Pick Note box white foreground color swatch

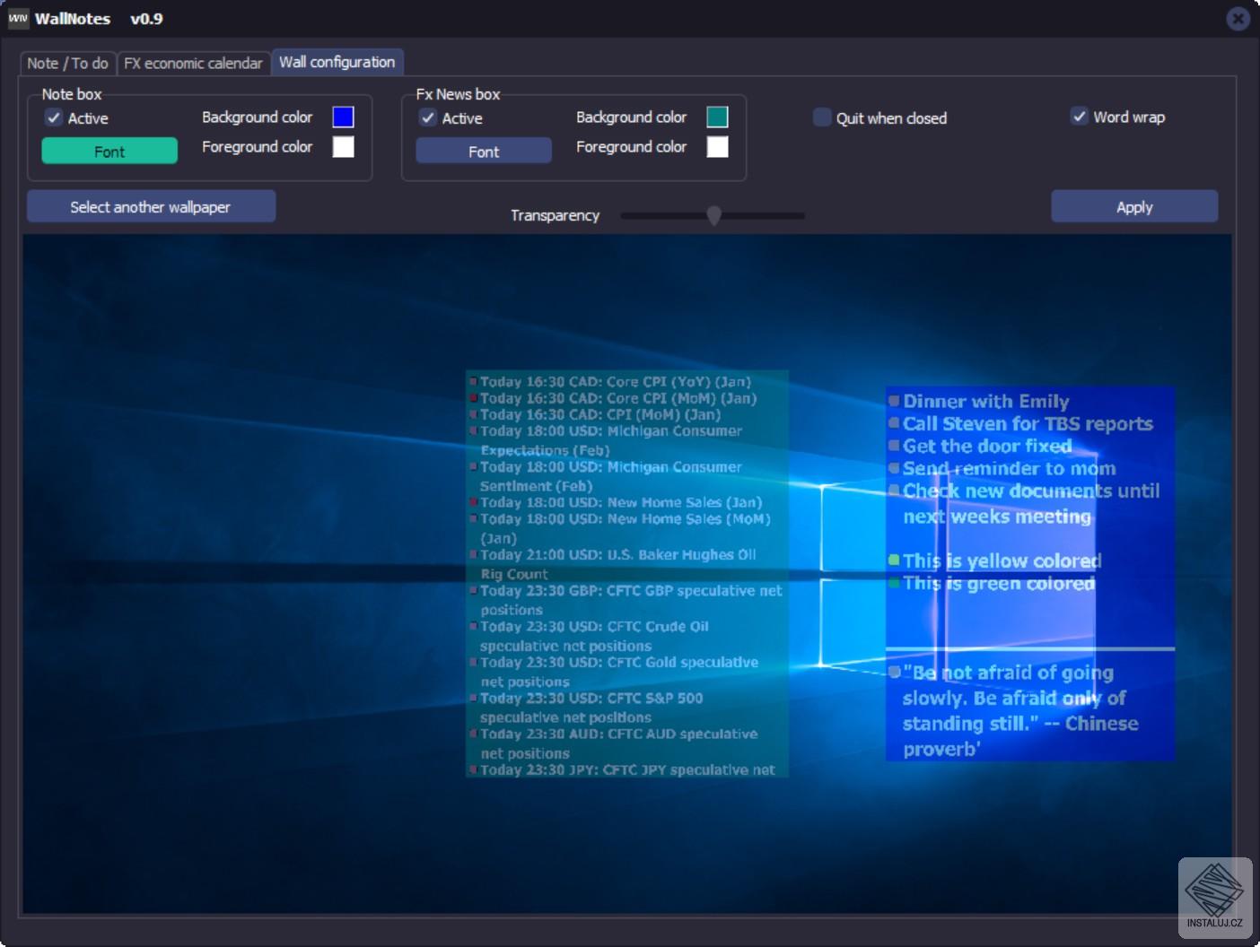(343, 146)
